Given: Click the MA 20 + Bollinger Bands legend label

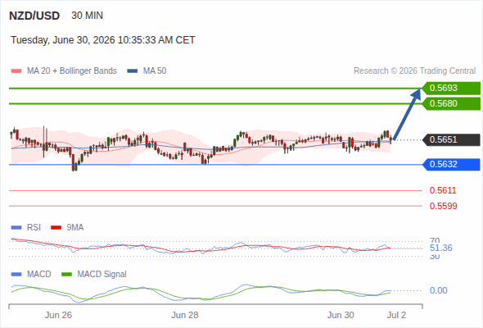Looking at the screenshot, I should click(72, 71).
